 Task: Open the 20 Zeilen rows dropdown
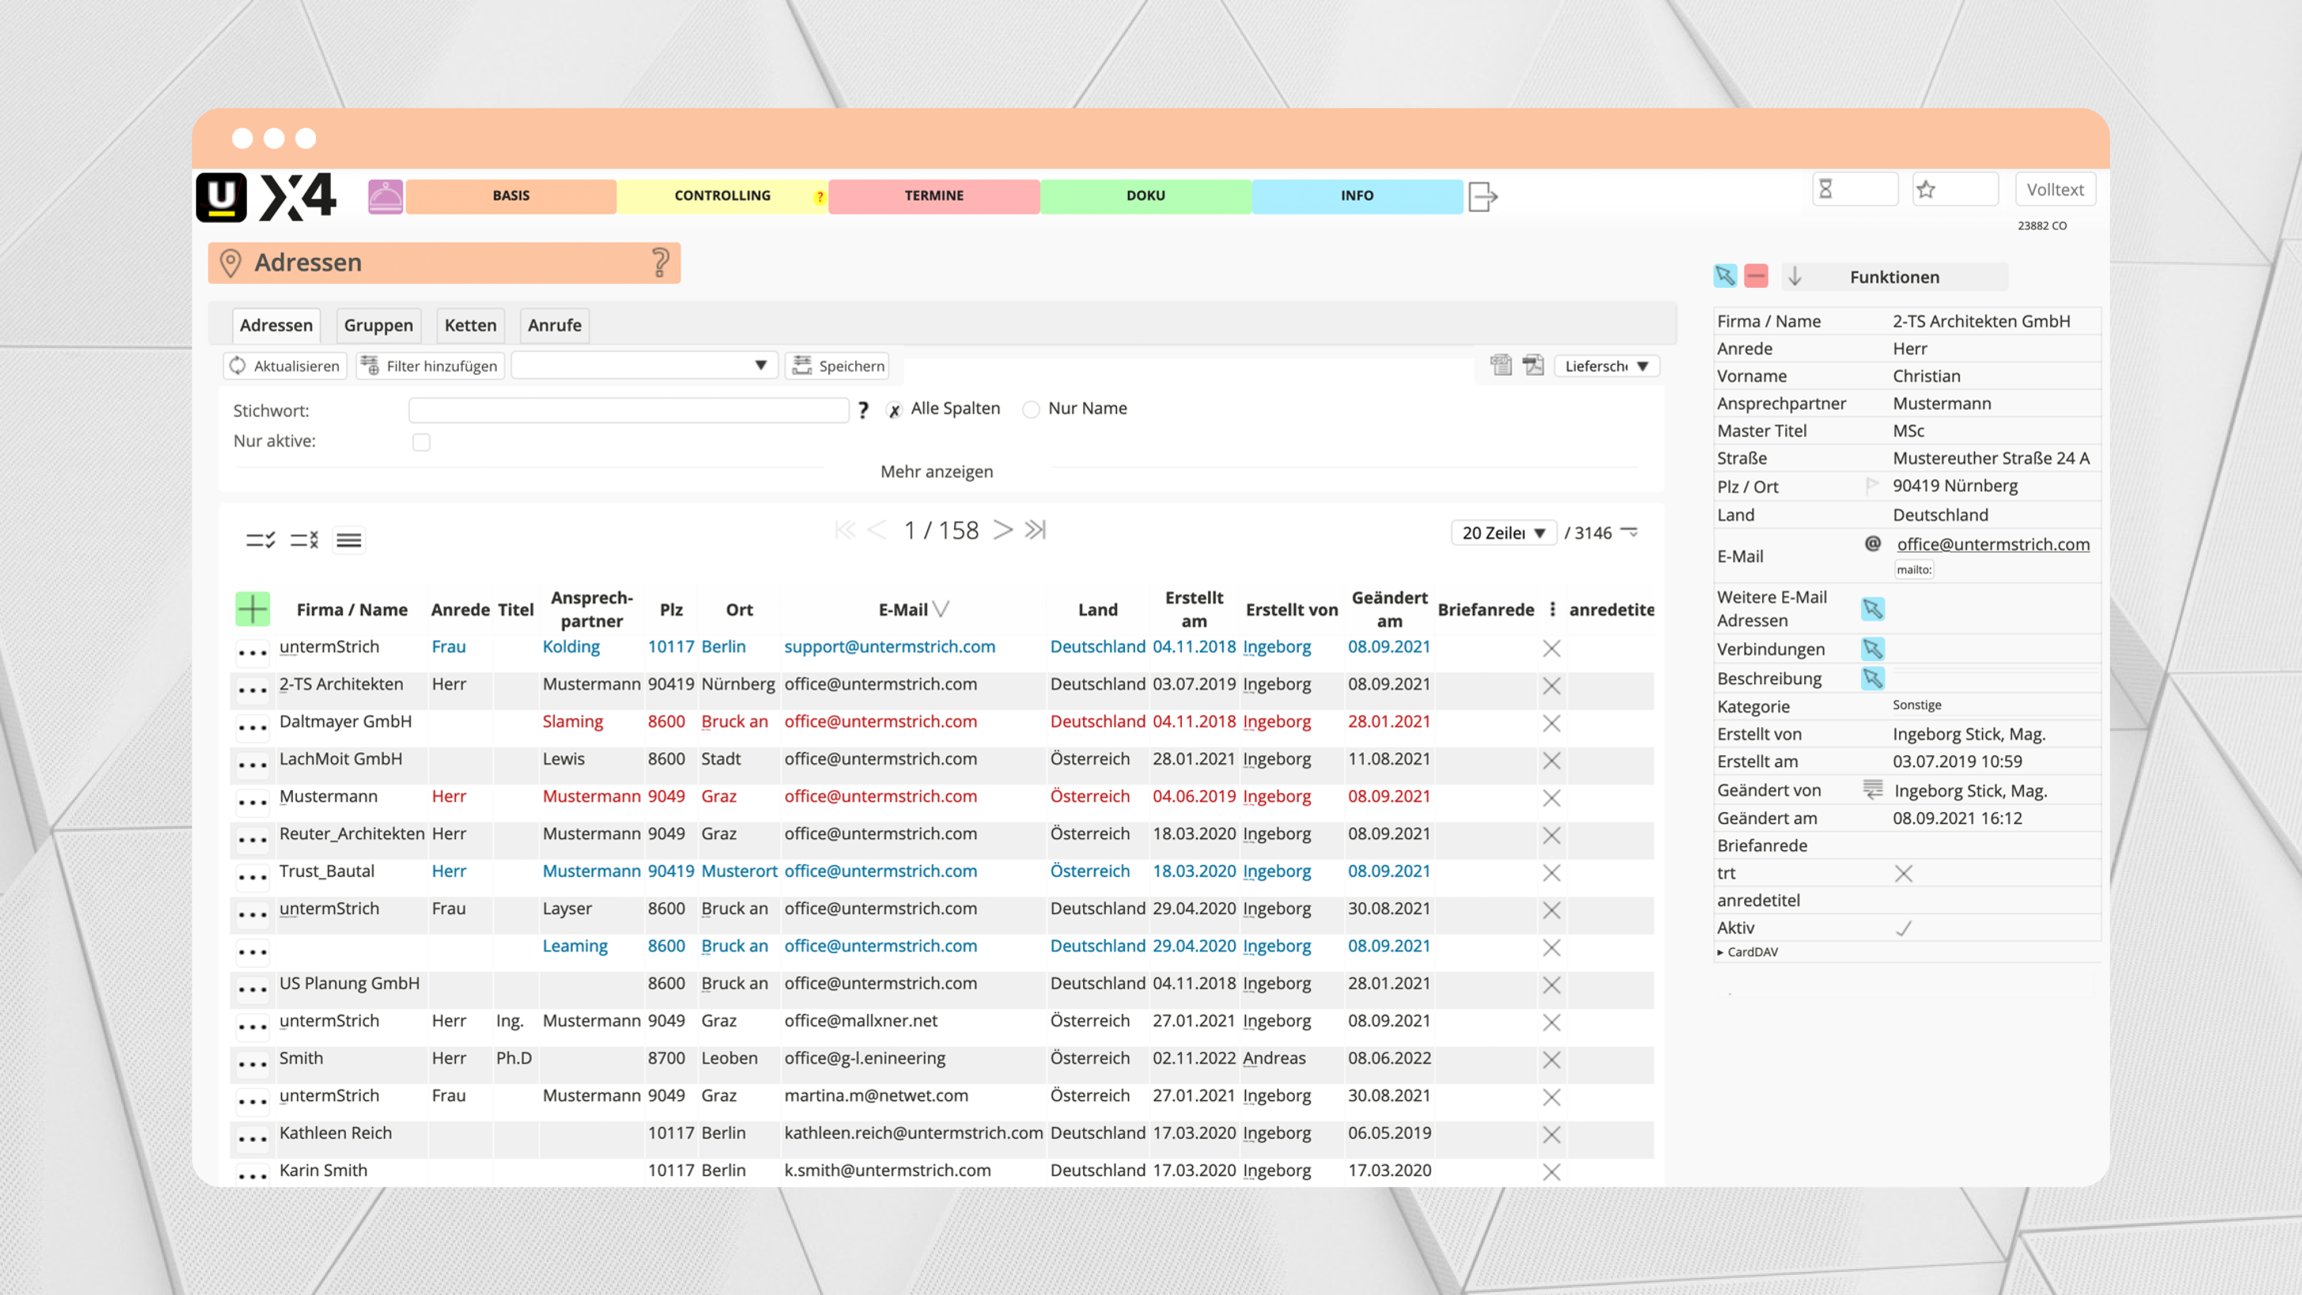[1503, 532]
